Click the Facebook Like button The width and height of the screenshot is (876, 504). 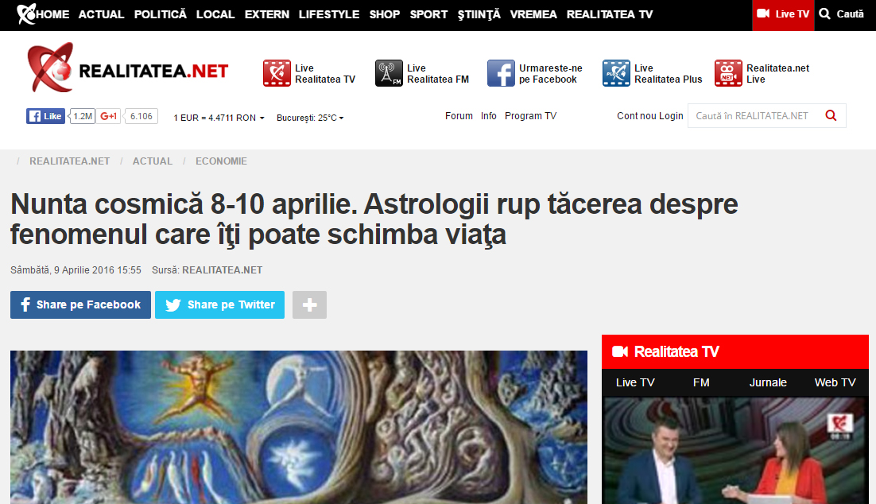(x=45, y=116)
